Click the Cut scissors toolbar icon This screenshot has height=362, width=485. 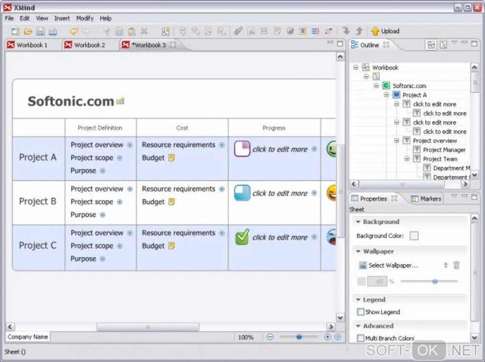click(107, 31)
